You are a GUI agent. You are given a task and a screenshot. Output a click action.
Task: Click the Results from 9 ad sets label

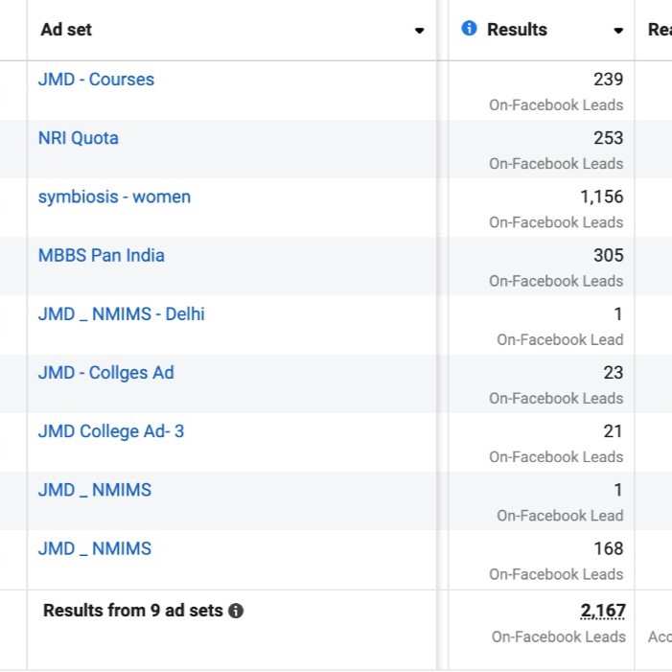click(133, 611)
